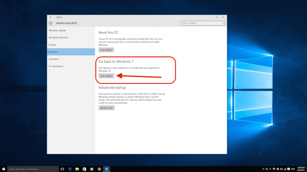Launch Microsoft Edge from the taskbar
307x172 pixels.
[x=70, y=169]
